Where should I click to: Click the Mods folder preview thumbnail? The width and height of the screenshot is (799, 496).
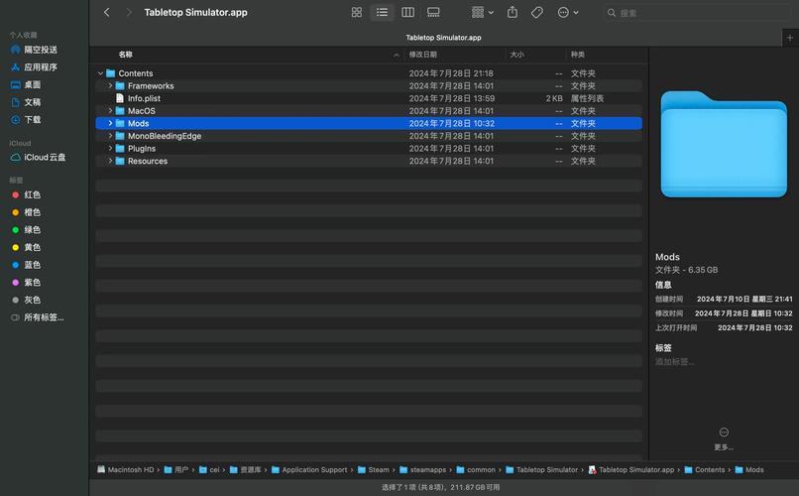(x=724, y=144)
